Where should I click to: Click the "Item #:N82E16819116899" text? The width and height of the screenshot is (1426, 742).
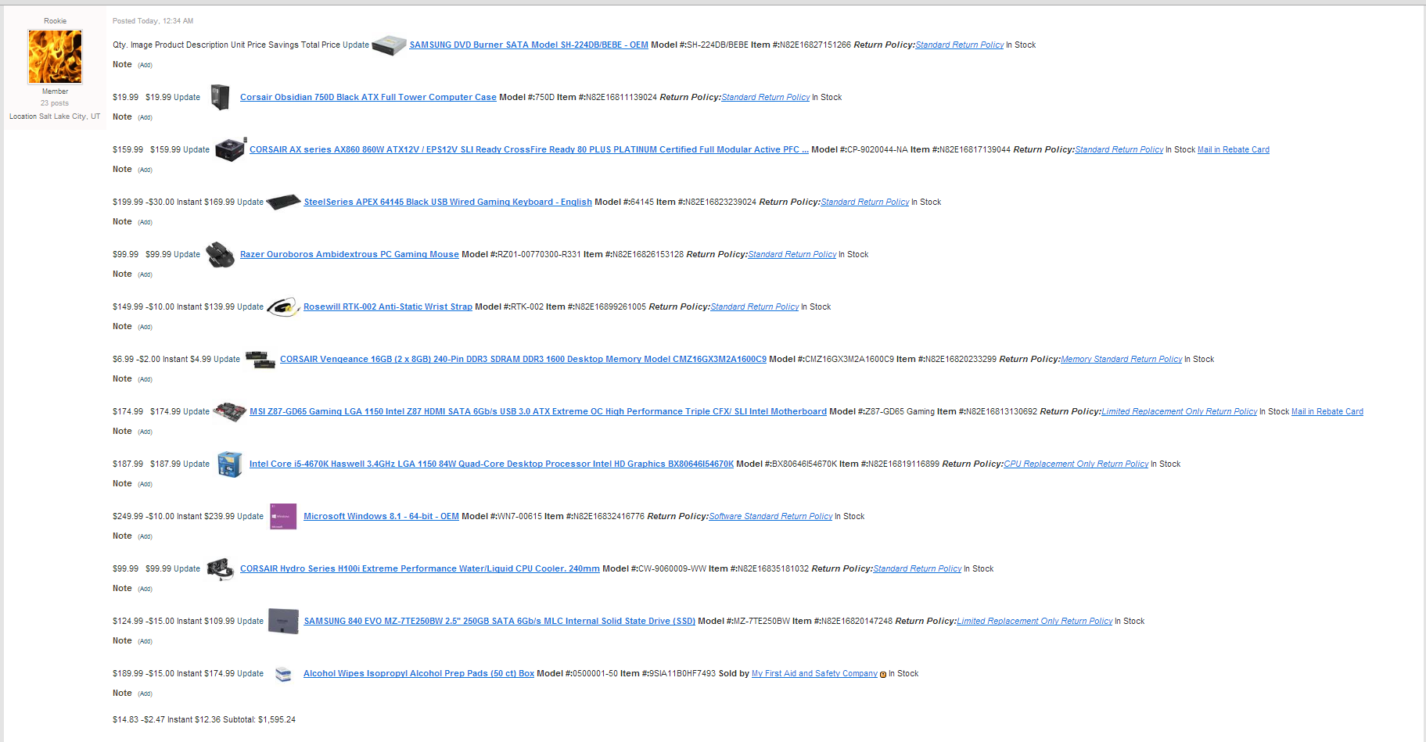[889, 464]
